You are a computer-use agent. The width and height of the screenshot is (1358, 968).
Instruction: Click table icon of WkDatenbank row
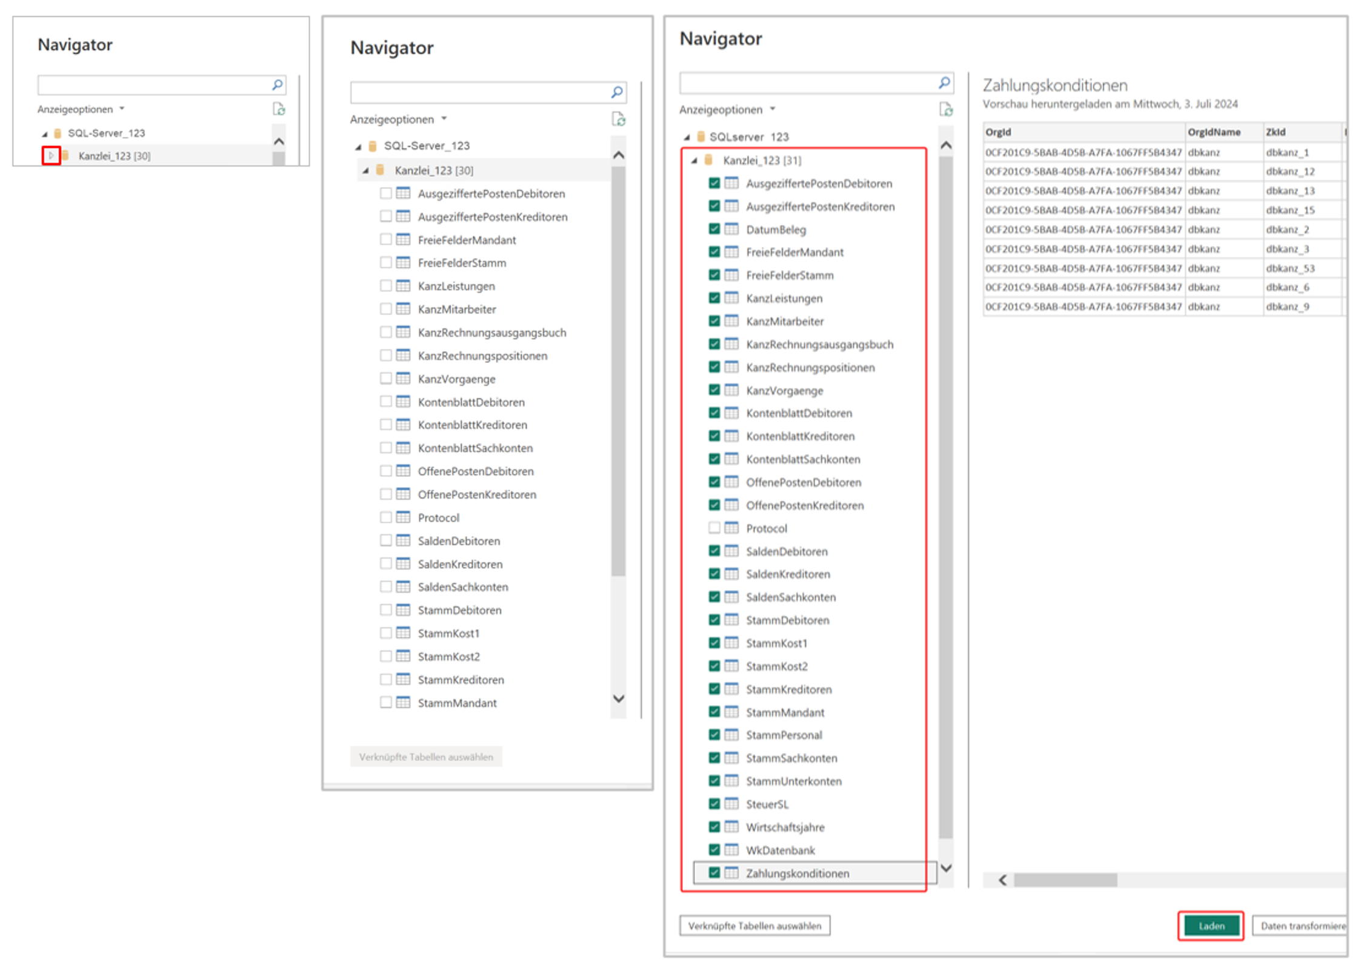pos(731,849)
